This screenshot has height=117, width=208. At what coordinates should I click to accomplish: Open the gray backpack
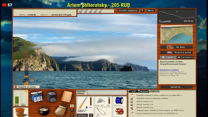pos(52,97)
